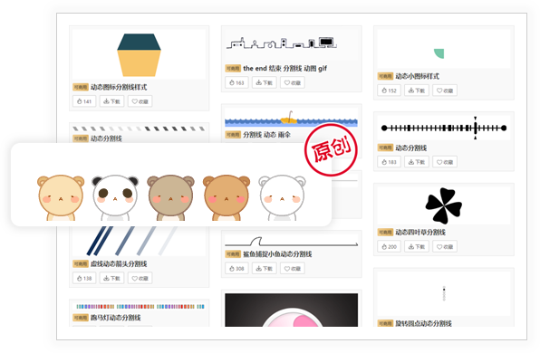Screen dimensions: 540x353
Task: Like the the end 结束 分割线 gif
Action: tap(236, 82)
